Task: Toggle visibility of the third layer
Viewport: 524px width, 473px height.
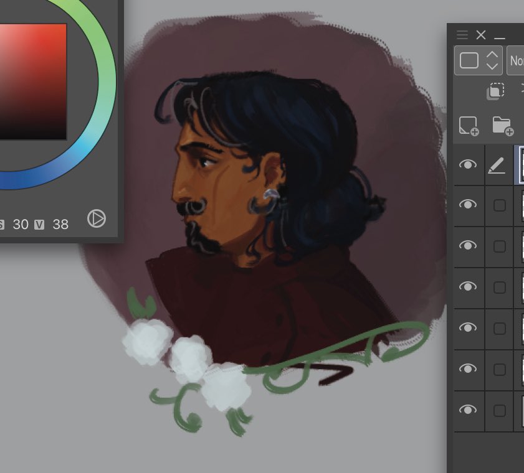Action: point(469,246)
